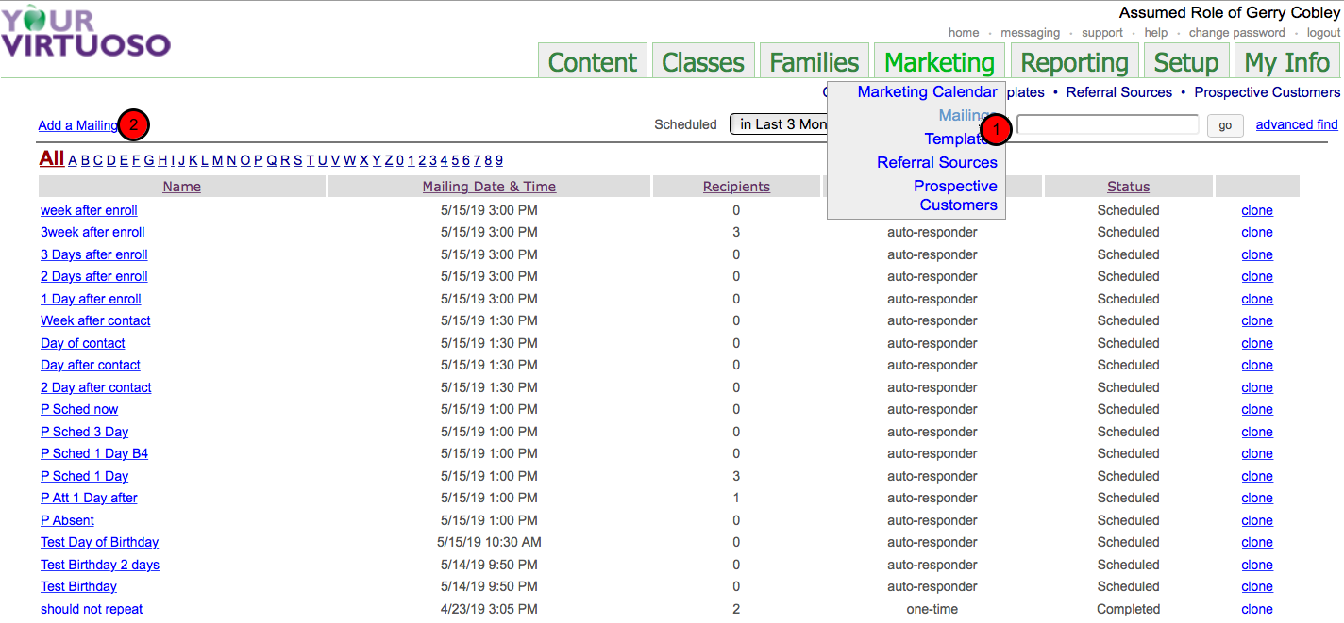
Task: Open the advanced find link
Action: pyautogui.click(x=1296, y=124)
